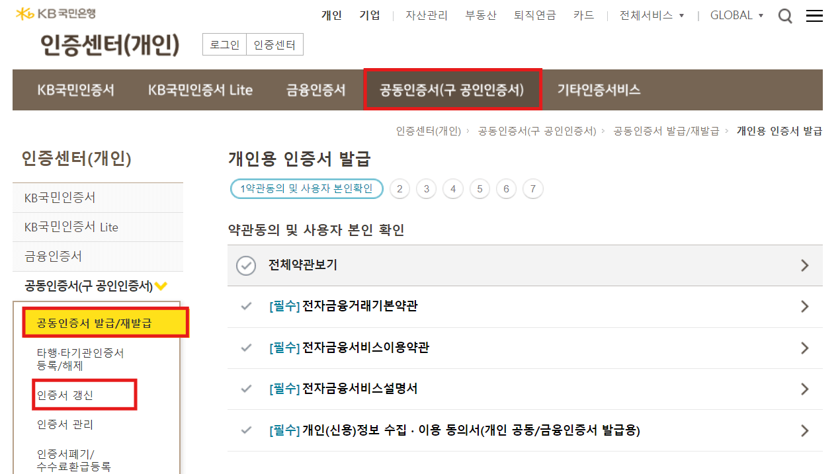Select the 기타인증서비스 top tab
This screenshot has height=474, width=840.
(x=599, y=90)
